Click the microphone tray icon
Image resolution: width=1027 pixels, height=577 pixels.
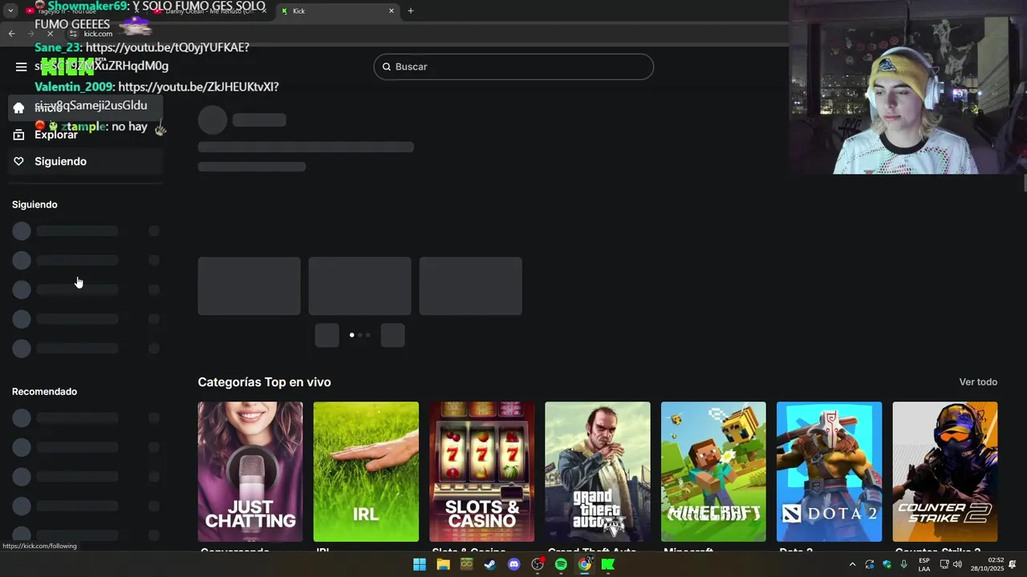point(904,564)
